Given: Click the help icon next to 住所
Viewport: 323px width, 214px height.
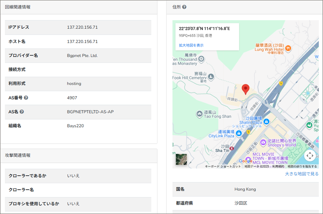Looking at the screenshot, I should click(184, 7).
